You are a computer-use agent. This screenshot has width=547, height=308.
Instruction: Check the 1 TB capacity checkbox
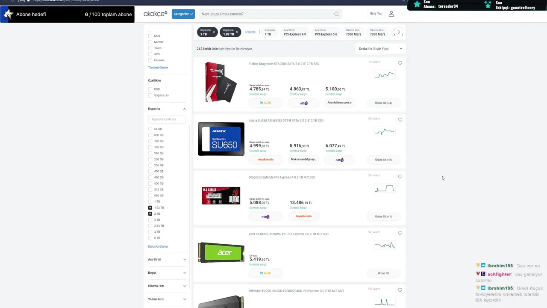coord(150,201)
